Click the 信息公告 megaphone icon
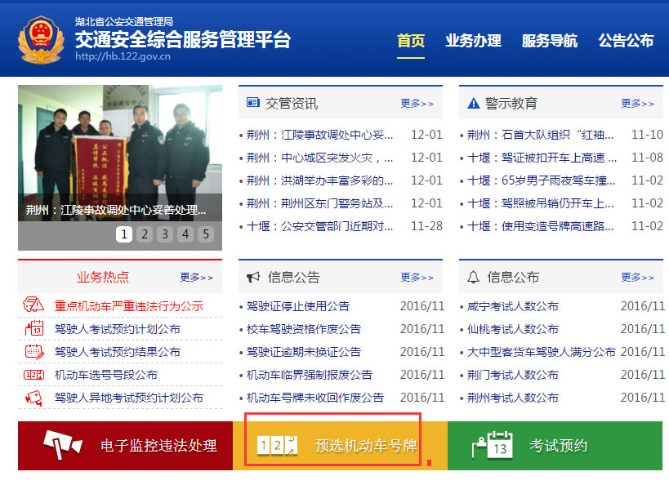 (253, 278)
